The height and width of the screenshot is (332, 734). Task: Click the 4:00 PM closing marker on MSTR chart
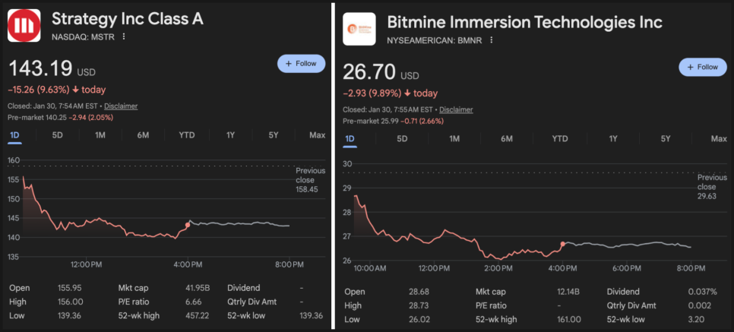(188, 224)
